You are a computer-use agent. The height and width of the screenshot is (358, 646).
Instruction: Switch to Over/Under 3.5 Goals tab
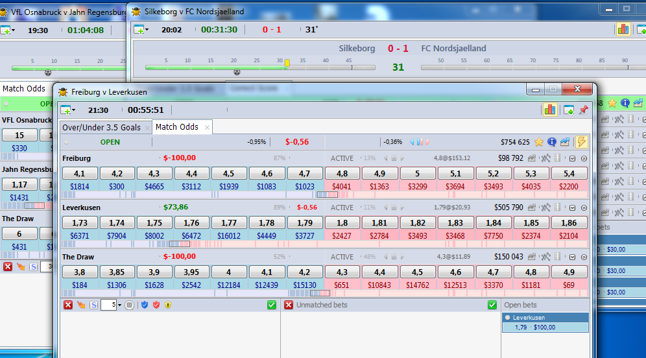(x=101, y=128)
